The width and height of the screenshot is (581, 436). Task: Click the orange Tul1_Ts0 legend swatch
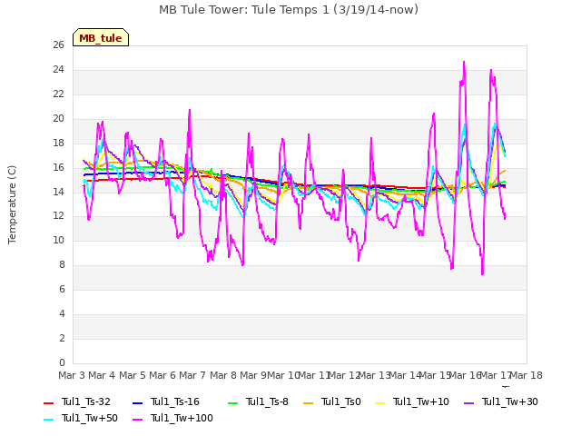(x=309, y=403)
